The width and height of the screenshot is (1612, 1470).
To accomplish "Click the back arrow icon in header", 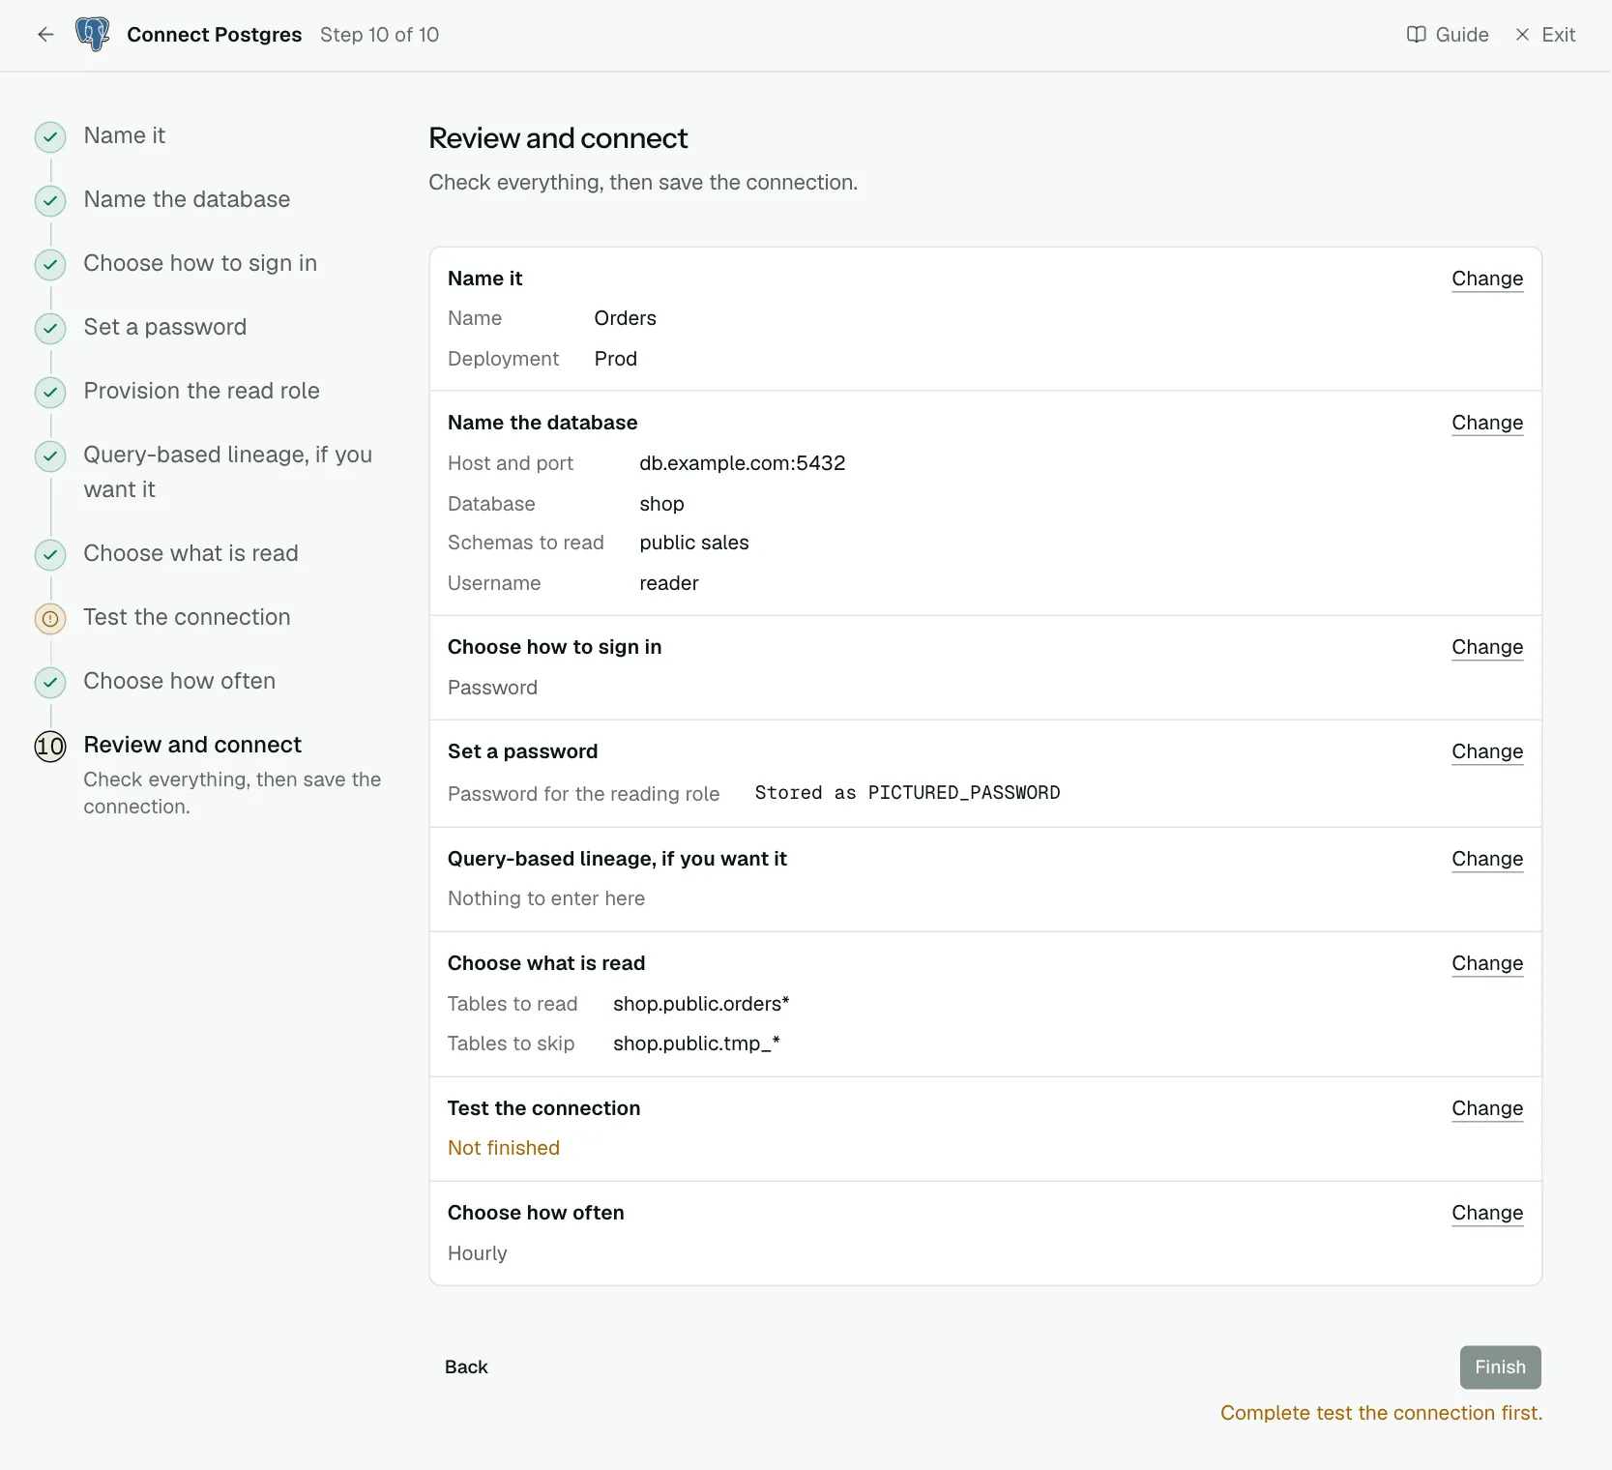I will [45, 35].
